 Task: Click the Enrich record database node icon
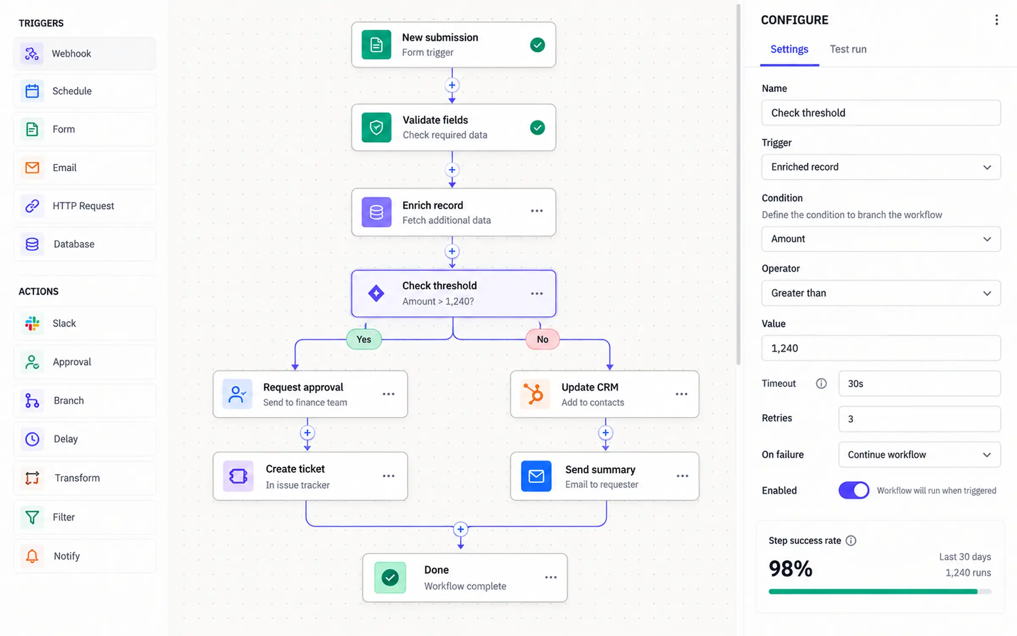pos(376,212)
